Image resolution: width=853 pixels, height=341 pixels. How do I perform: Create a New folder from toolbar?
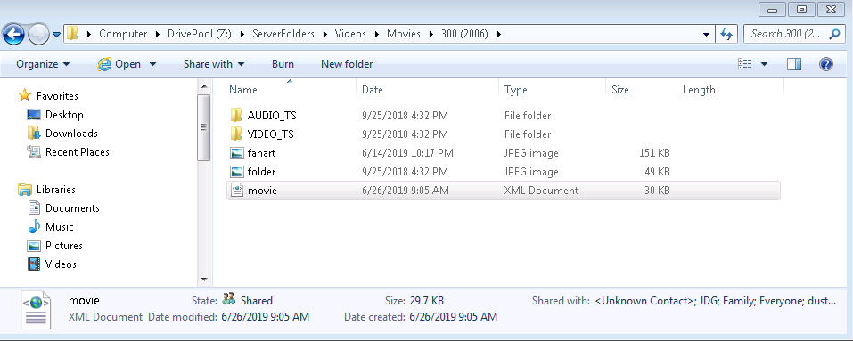(347, 64)
